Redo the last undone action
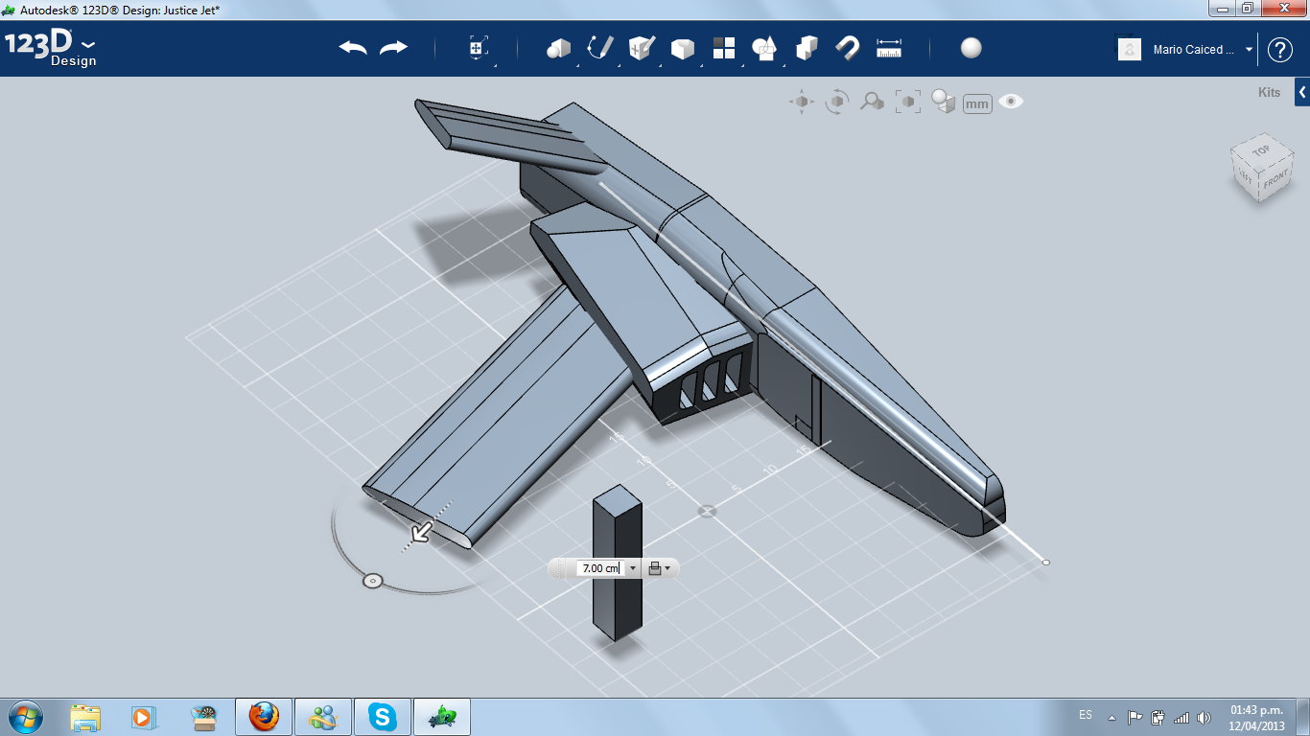 click(393, 48)
